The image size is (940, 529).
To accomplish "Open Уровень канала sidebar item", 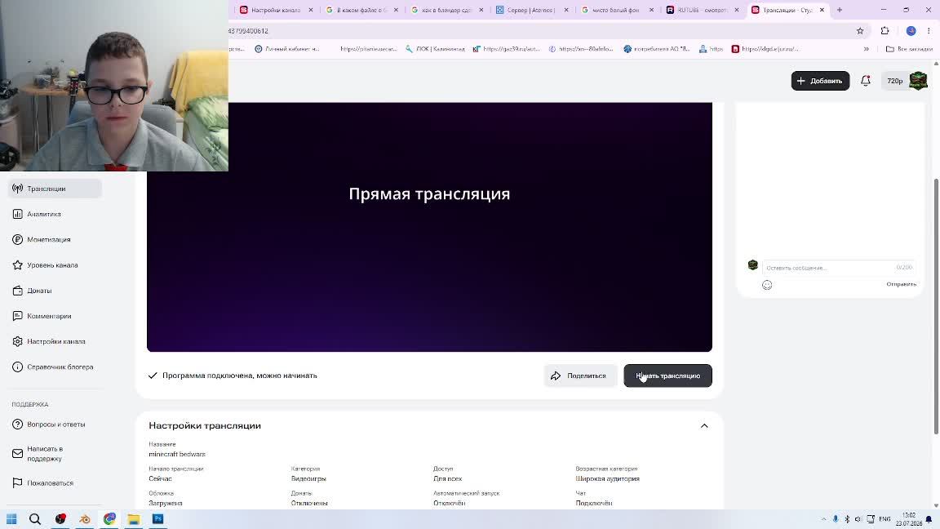I will 52,265.
